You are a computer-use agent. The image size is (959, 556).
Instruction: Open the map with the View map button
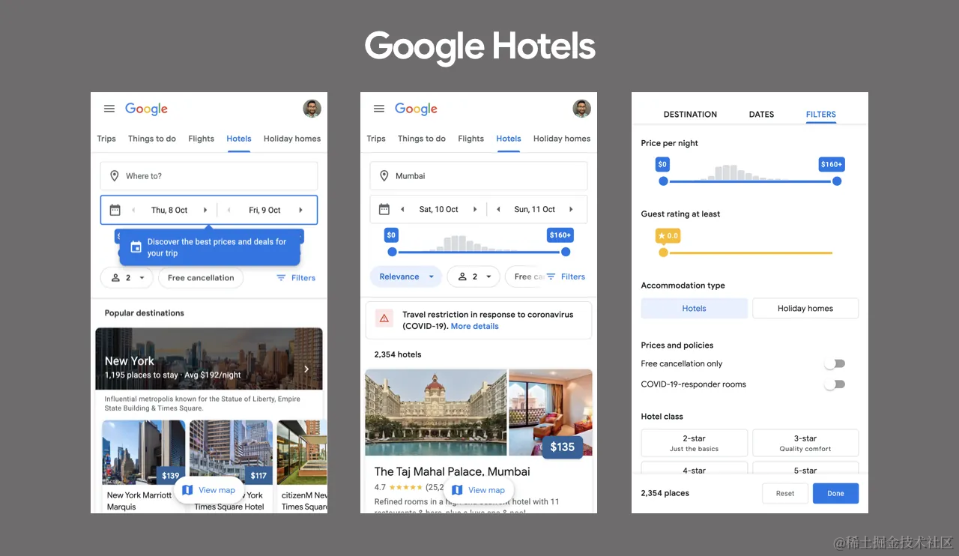(x=209, y=489)
